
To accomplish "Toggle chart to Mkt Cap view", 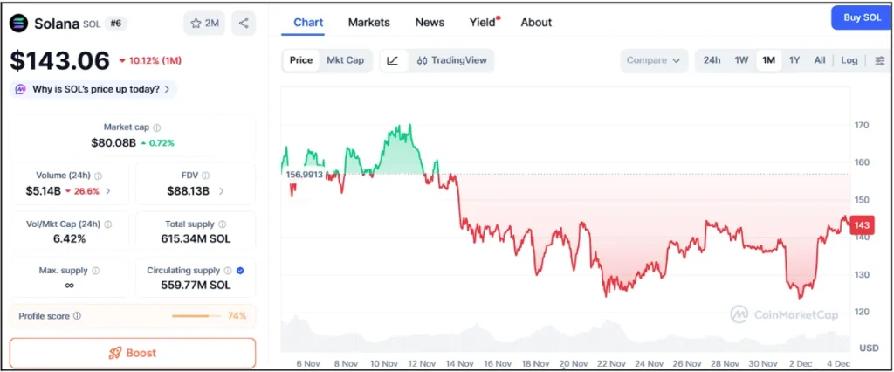I will (345, 60).
